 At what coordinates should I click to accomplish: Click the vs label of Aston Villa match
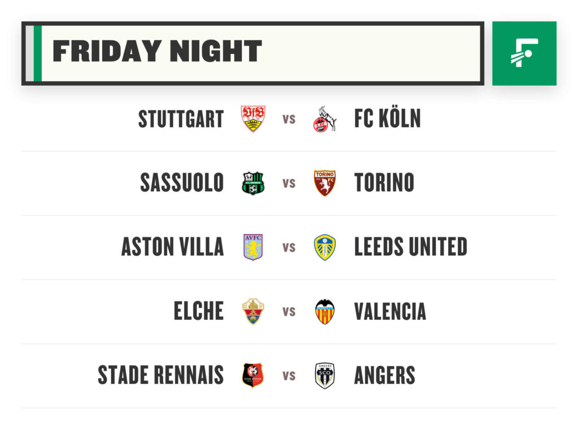[x=289, y=248]
